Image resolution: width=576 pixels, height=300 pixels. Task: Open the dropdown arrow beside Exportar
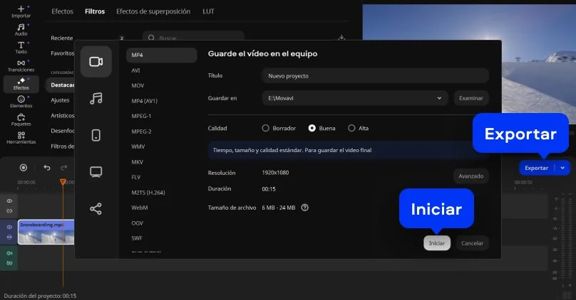563,168
